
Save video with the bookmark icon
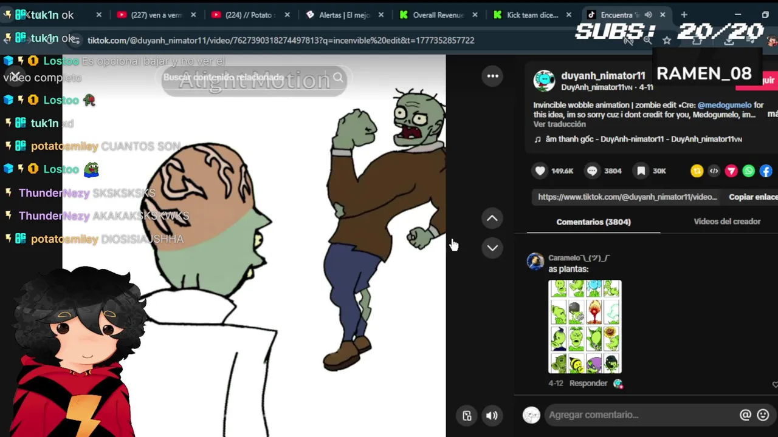coord(641,171)
